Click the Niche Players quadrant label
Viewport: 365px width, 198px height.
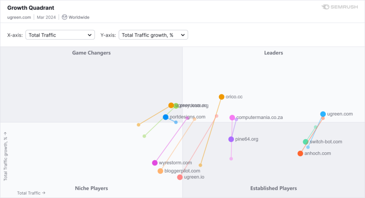pos(92,188)
